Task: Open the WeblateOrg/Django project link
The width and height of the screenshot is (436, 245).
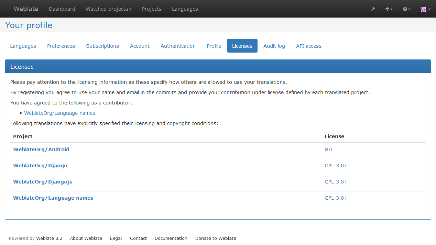Action: coord(40,166)
